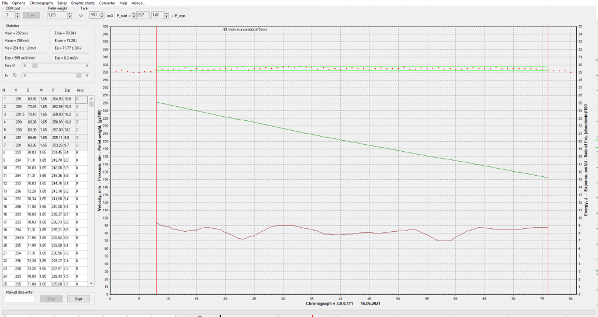Click the misc column header

80,90
